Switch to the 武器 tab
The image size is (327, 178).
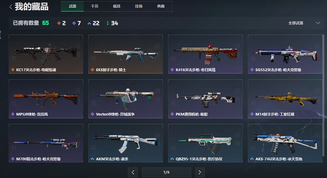coord(72,6)
